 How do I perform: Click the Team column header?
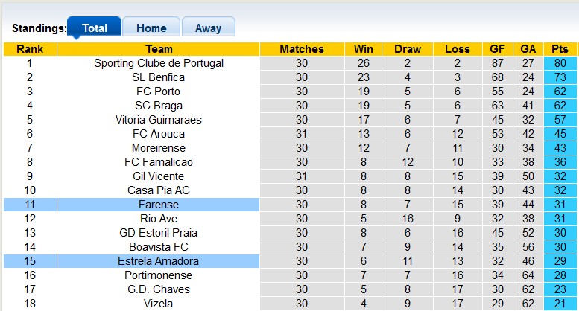[159, 49]
